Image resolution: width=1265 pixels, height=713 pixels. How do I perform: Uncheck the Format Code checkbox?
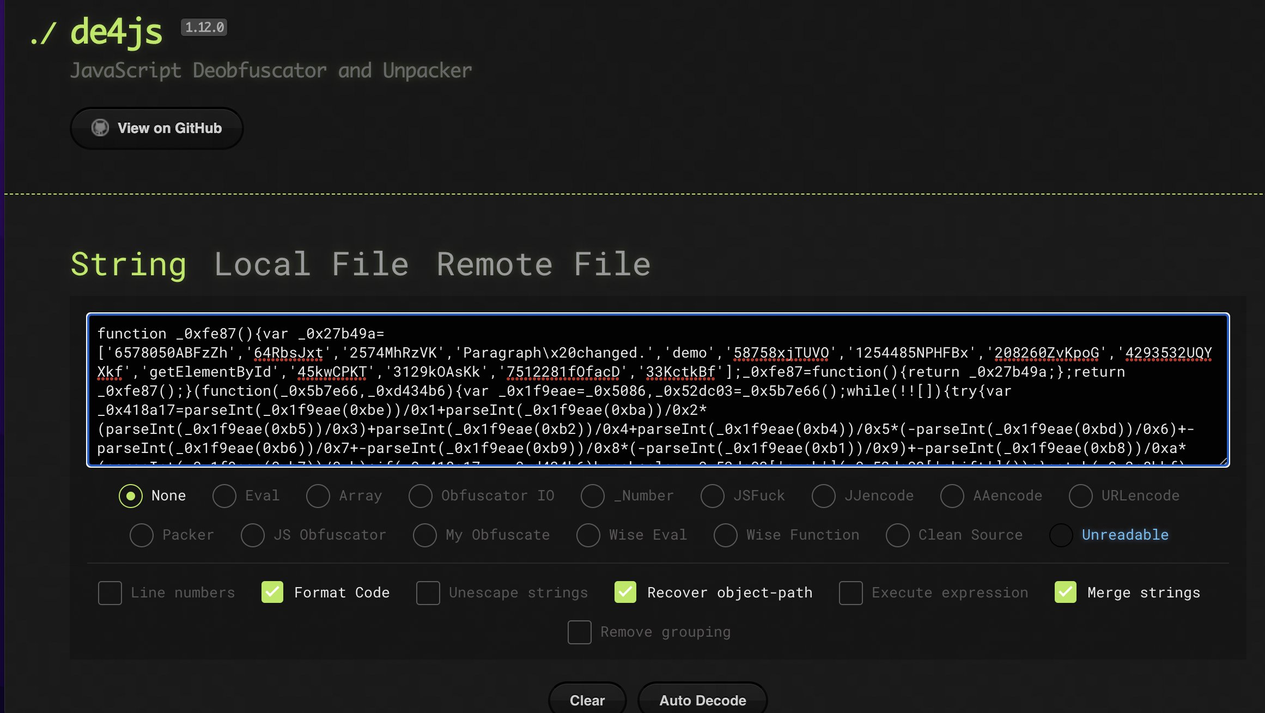pyautogui.click(x=272, y=593)
